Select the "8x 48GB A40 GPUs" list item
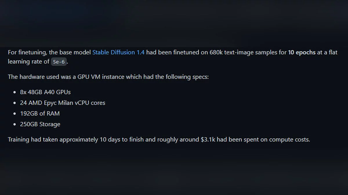Image resolution: width=348 pixels, height=195 pixels. tap(45, 92)
